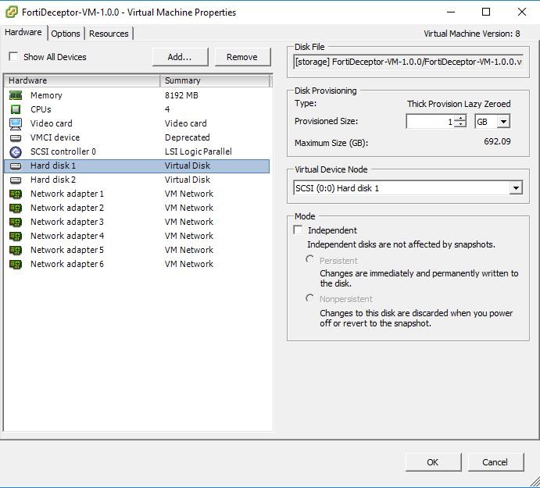This screenshot has width=540, height=488.
Task: Enable the Show All Devices checkbox
Action: (x=13, y=56)
